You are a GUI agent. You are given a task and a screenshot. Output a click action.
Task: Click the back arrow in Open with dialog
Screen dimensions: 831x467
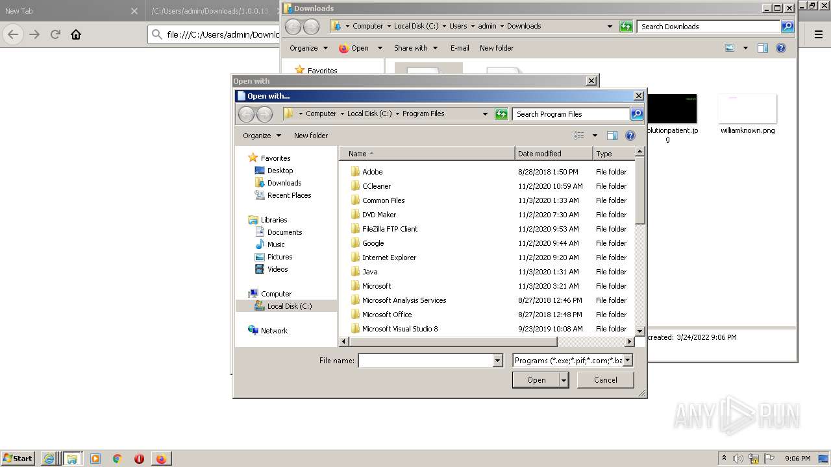[x=246, y=114]
